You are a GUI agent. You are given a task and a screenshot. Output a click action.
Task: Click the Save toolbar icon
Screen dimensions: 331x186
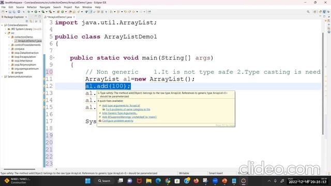pos(10,12)
